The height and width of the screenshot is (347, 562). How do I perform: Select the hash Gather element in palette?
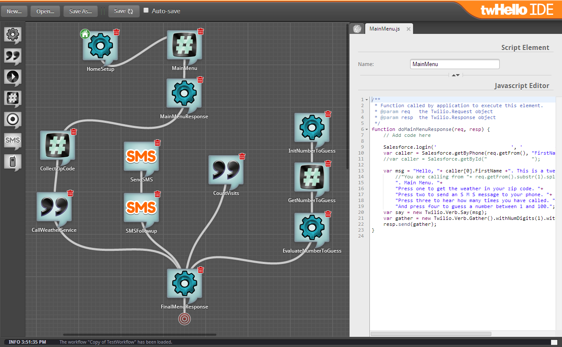coord(13,98)
